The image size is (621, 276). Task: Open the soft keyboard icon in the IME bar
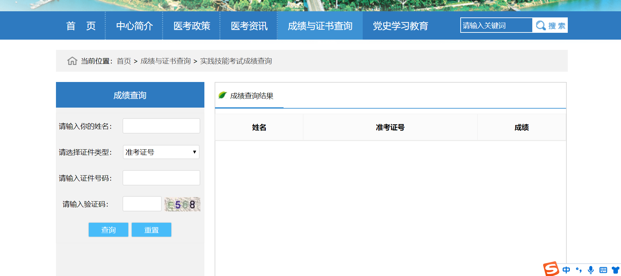pos(603,270)
